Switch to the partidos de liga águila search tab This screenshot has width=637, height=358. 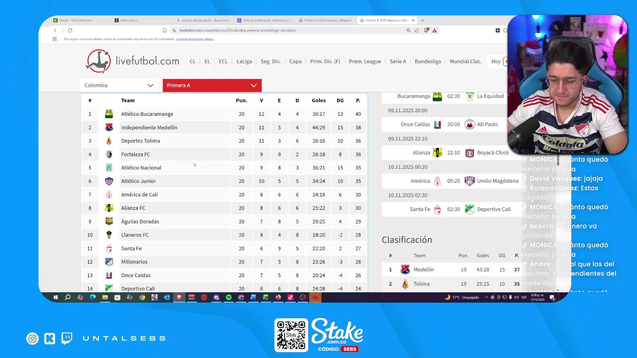click(x=203, y=20)
